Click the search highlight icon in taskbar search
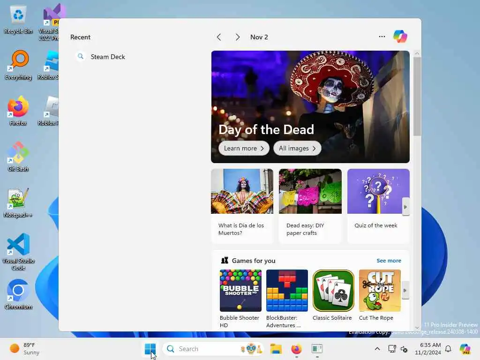 (251, 349)
